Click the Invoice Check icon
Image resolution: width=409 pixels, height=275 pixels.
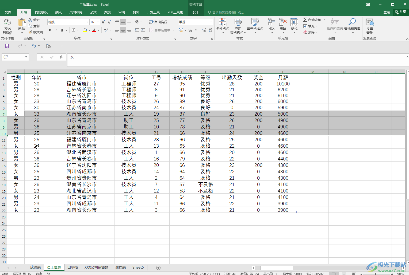coord(370,22)
